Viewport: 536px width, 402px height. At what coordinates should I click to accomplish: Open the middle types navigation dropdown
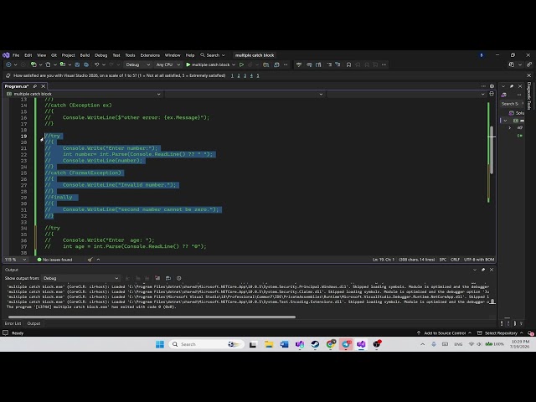coord(244,94)
